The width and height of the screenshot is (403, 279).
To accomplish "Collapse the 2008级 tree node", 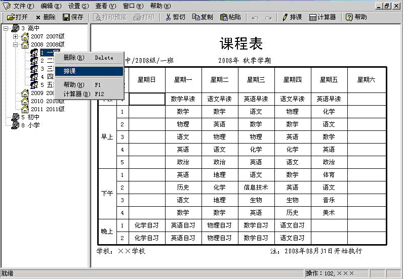I will (16, 44).
